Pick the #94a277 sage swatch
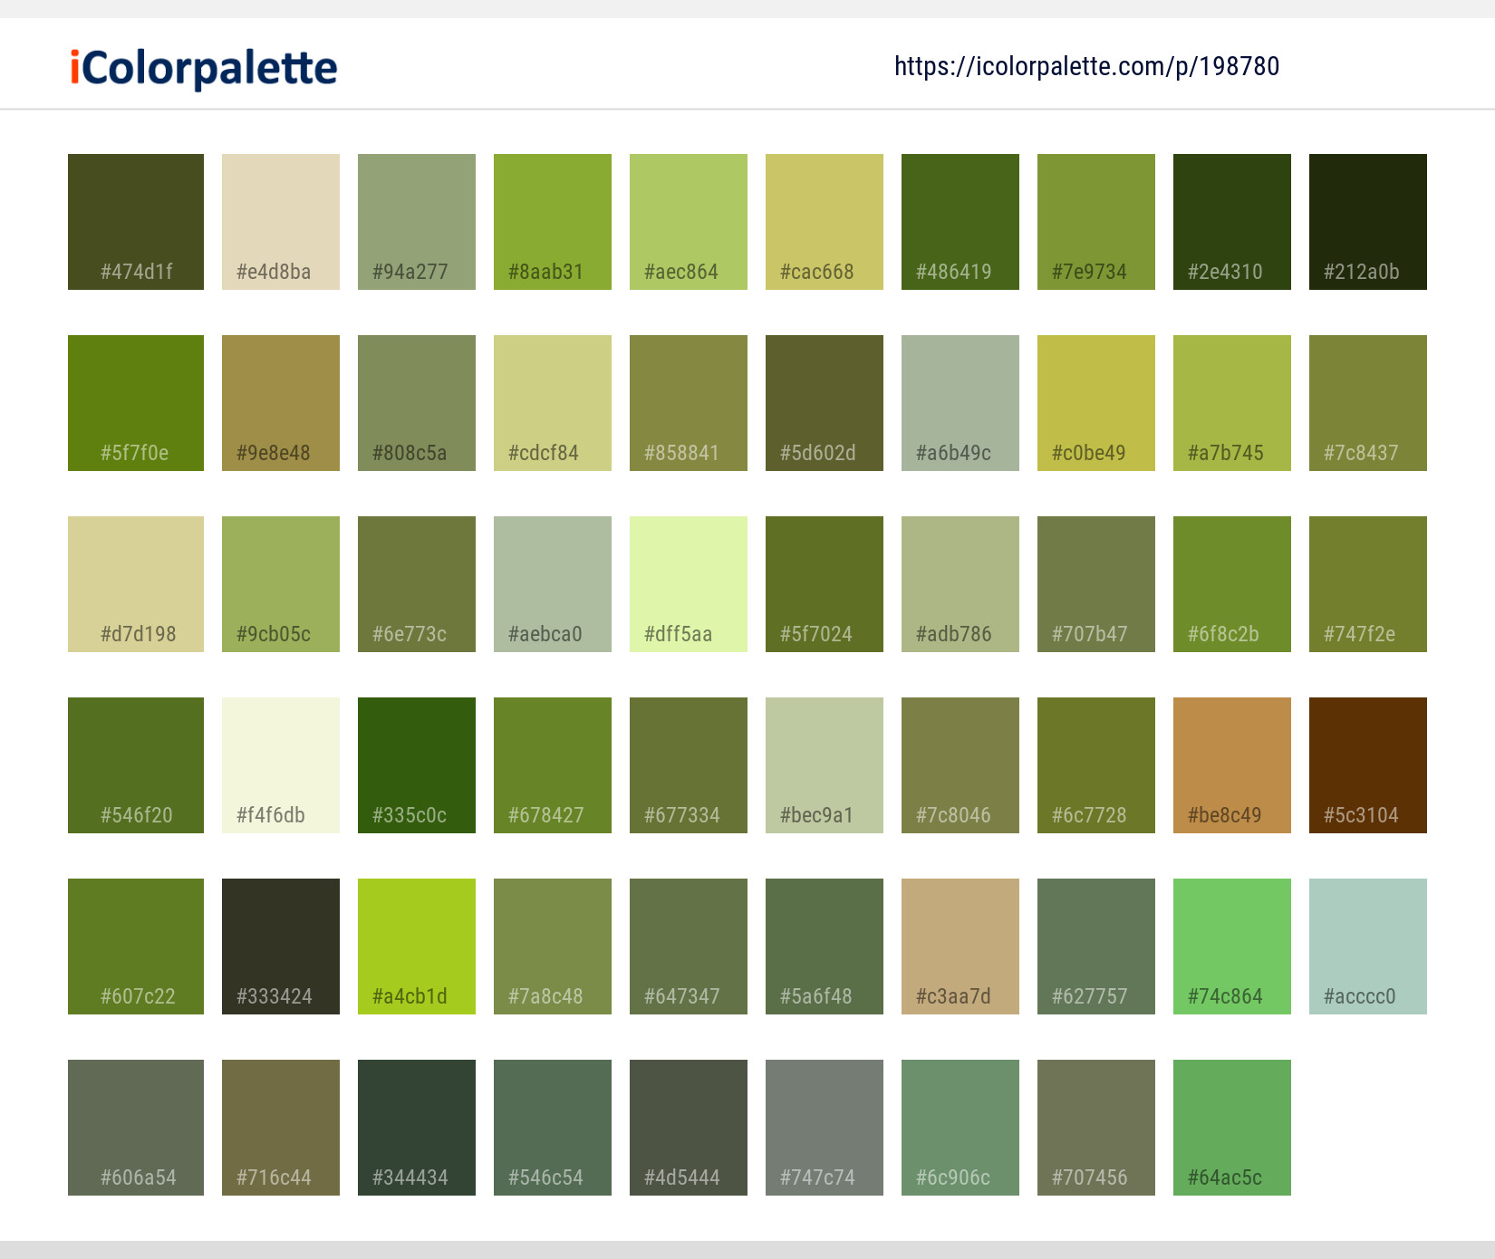The image size is (1495, 1259). click(417, 222)
